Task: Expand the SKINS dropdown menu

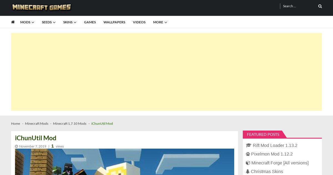Action: click(70, 22)
